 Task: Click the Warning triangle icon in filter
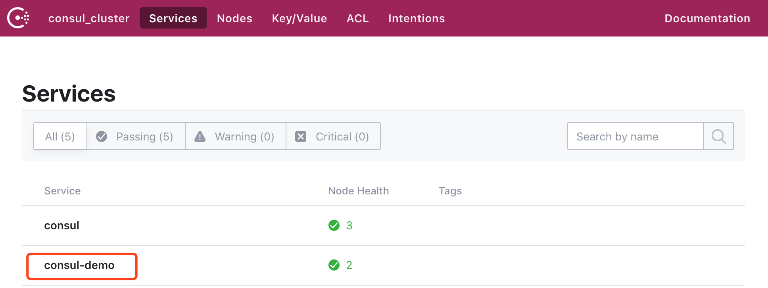point(200,136)
